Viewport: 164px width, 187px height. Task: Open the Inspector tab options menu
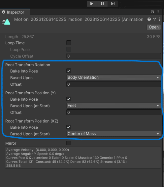158,12
